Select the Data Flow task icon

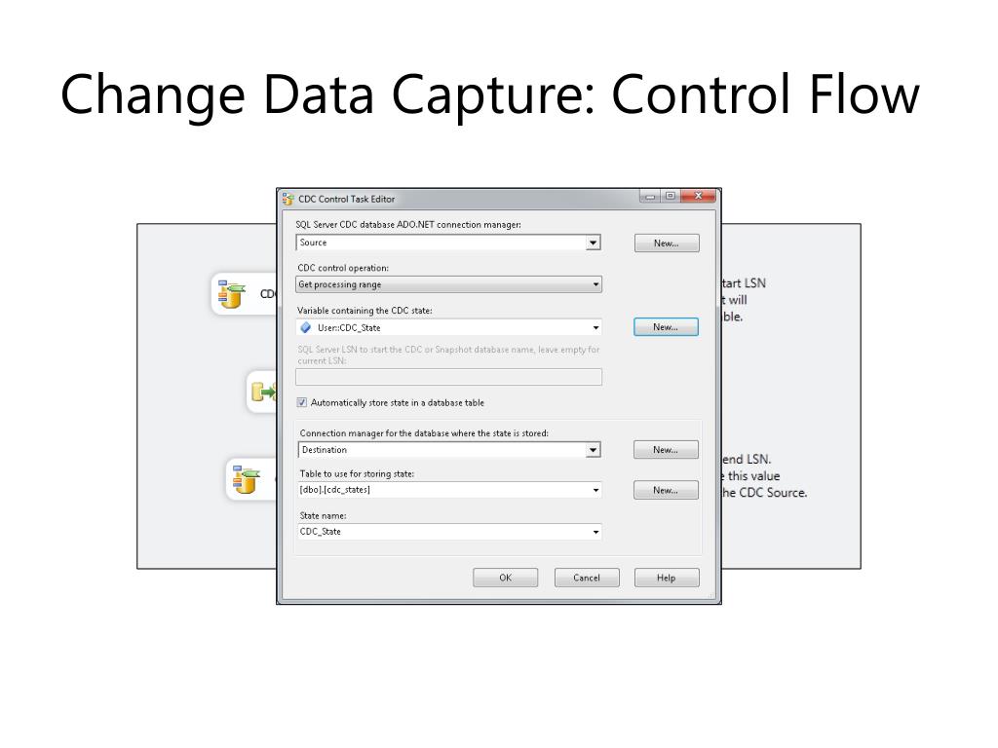pos(263,392)
